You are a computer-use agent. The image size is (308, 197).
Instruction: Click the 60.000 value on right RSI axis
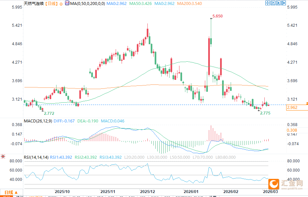point(293,170)
